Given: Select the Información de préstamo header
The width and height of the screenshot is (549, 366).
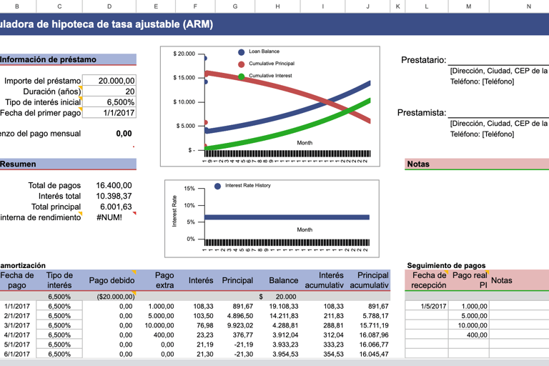Looking at the screenshot, I should [68, 59].
